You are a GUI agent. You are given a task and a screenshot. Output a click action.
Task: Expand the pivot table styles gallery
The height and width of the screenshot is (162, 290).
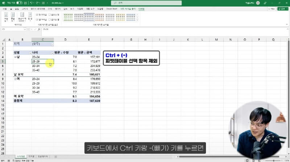tap(137, 20)
